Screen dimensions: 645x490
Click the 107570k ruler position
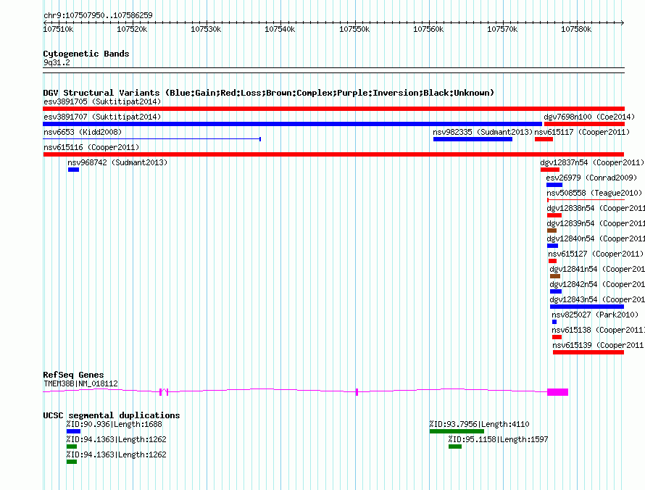pos(502,29)
